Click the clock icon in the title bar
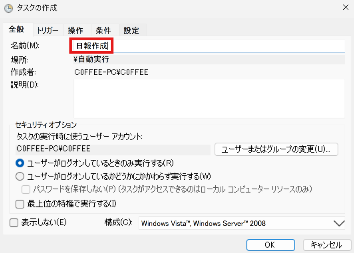Image resolution: width=354 pixels, height=253 pixels. coord(8,7)
